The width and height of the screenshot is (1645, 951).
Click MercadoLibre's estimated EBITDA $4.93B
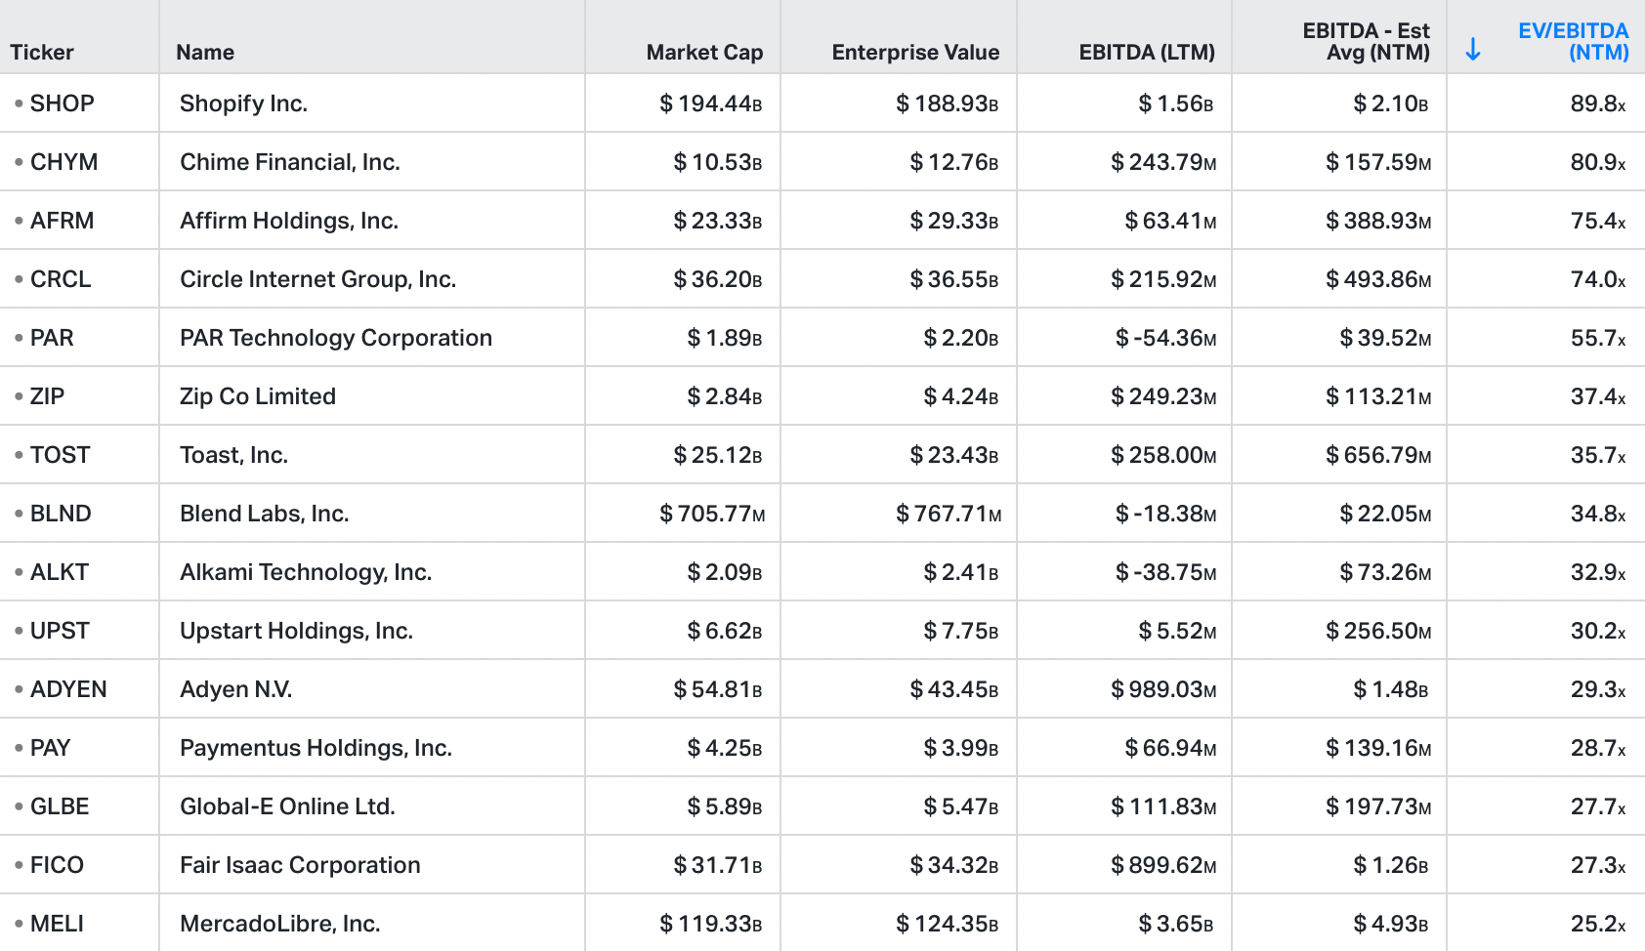[x=1391, y=924]
